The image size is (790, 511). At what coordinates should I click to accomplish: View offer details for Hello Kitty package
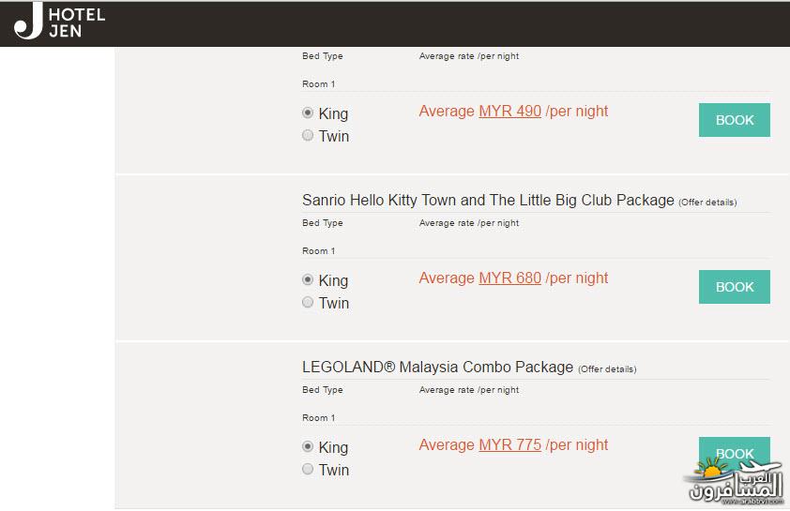[707, 203]
